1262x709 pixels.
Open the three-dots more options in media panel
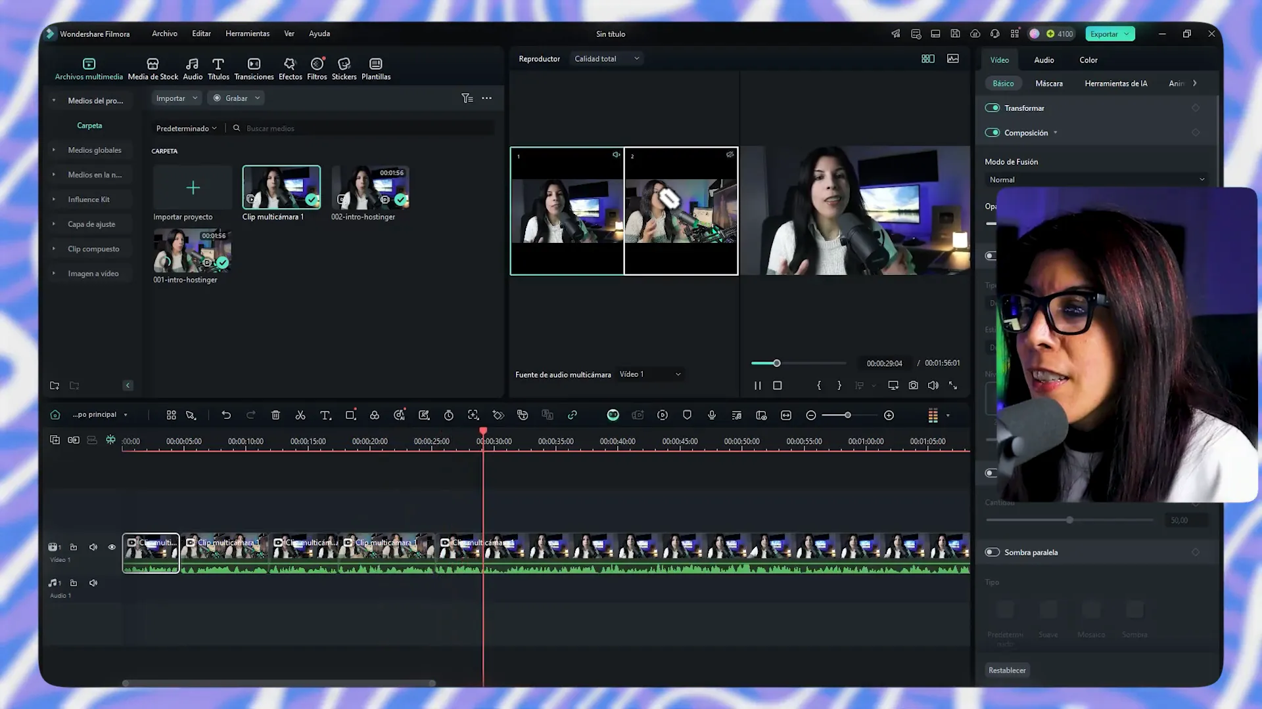[x=486, y=98]
